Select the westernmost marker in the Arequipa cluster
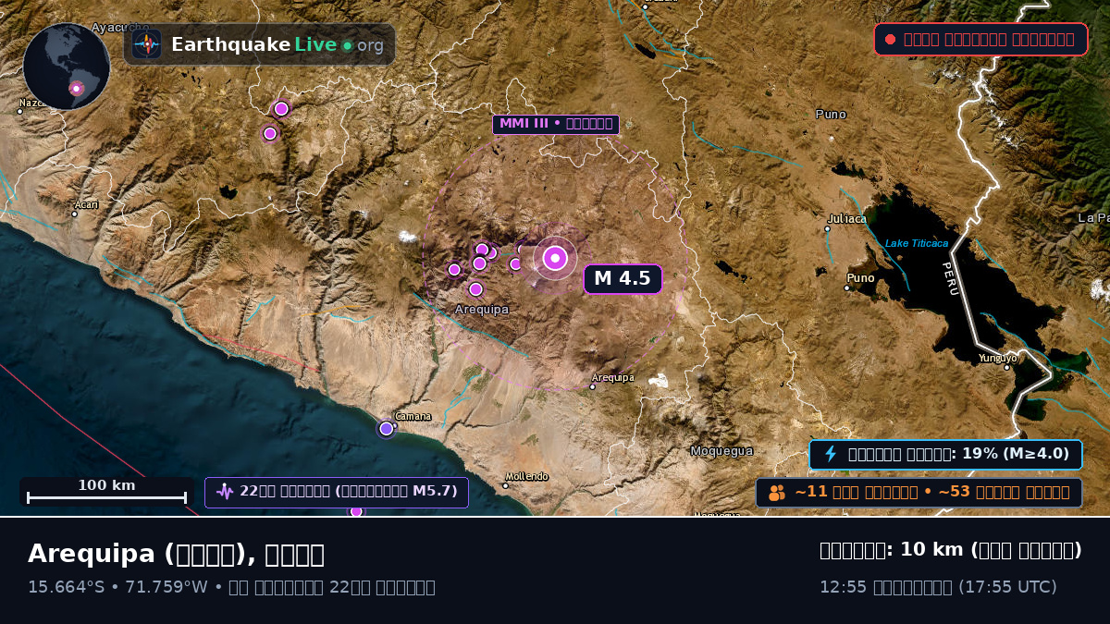 pyautogui.click(x=454, y=270)
